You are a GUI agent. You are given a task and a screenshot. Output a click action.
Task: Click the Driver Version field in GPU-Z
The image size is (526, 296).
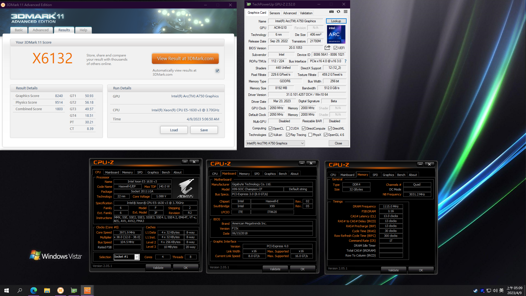307,94
